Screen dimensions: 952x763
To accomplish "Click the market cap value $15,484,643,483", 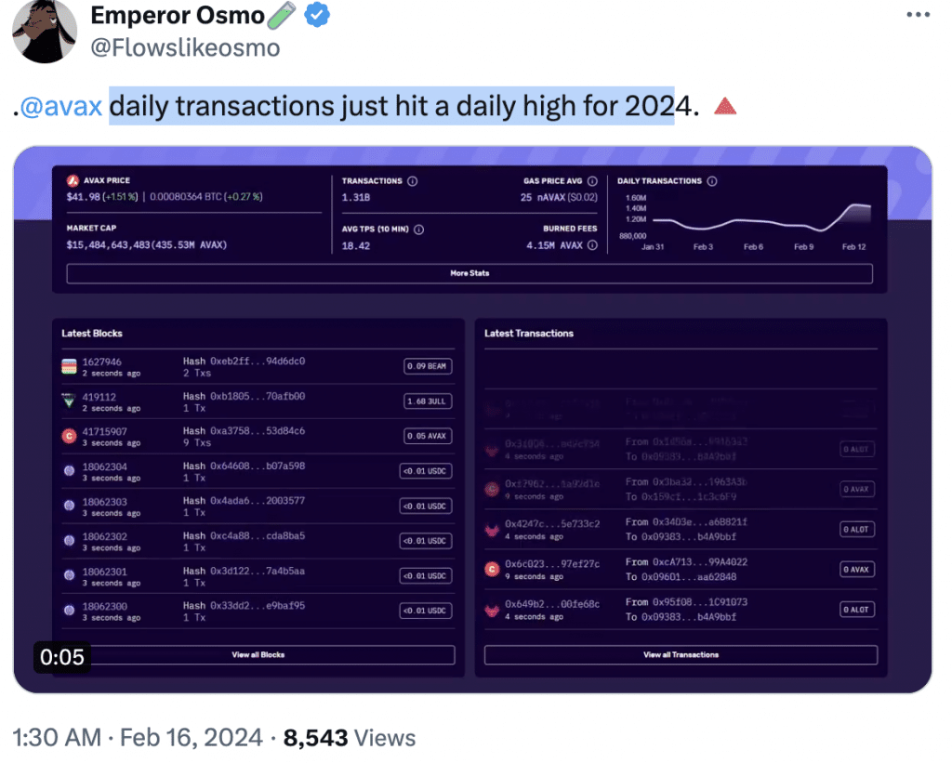I will point(108,245).
